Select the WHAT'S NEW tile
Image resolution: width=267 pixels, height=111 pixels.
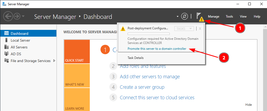(x=77, y=76)
